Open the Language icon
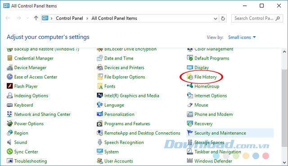Image resolution: width=288 pixels, height=166 pixels. pos(100,105)
